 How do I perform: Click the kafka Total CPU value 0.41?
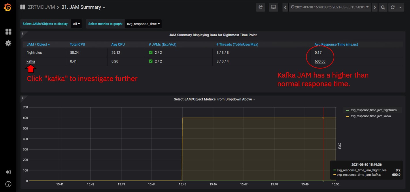73,61
